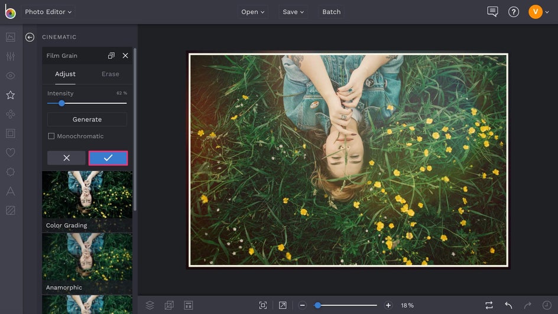Open the Save dropdown menu
Screen dimensions: 558x314
pyautogui.click(x=293, y=12)
